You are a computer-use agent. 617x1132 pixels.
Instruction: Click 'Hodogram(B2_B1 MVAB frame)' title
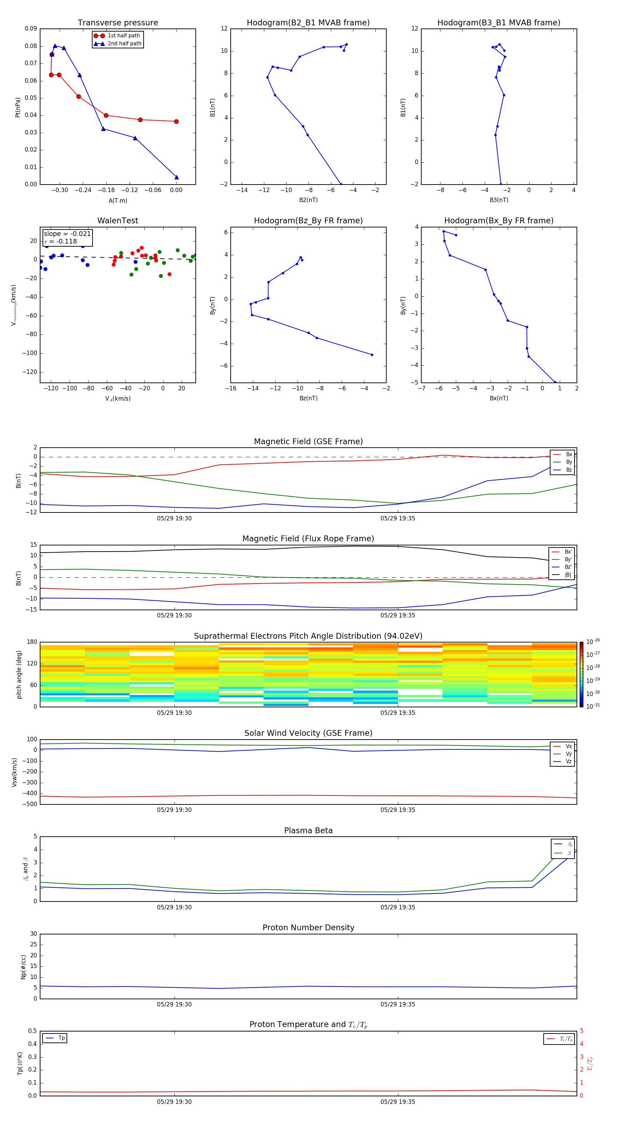coord(308,23)
